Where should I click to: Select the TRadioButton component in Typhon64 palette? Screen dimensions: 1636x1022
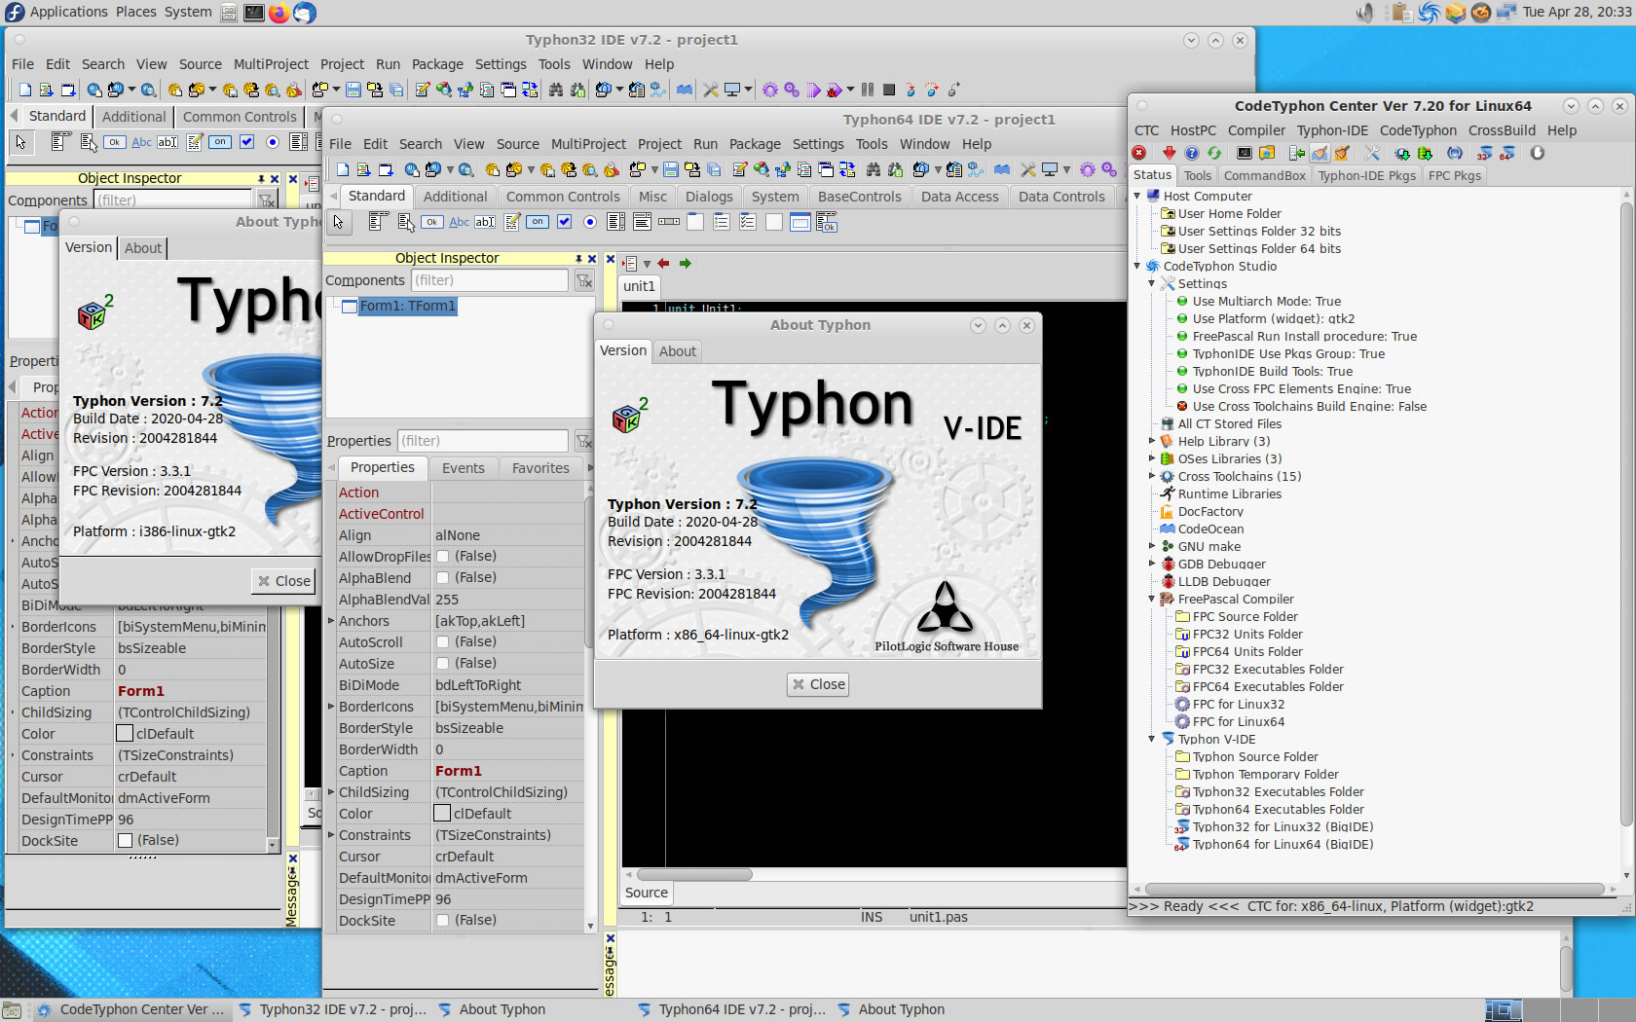590,222
